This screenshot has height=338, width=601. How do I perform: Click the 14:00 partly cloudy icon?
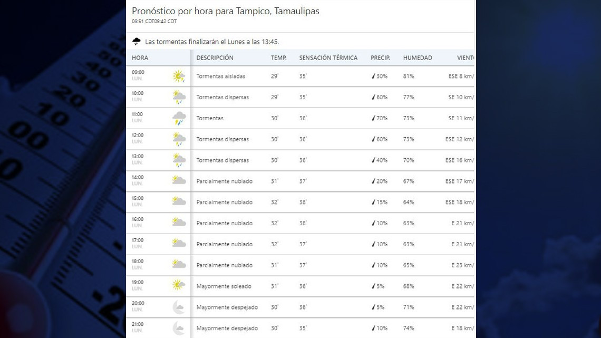pos(179,181)
